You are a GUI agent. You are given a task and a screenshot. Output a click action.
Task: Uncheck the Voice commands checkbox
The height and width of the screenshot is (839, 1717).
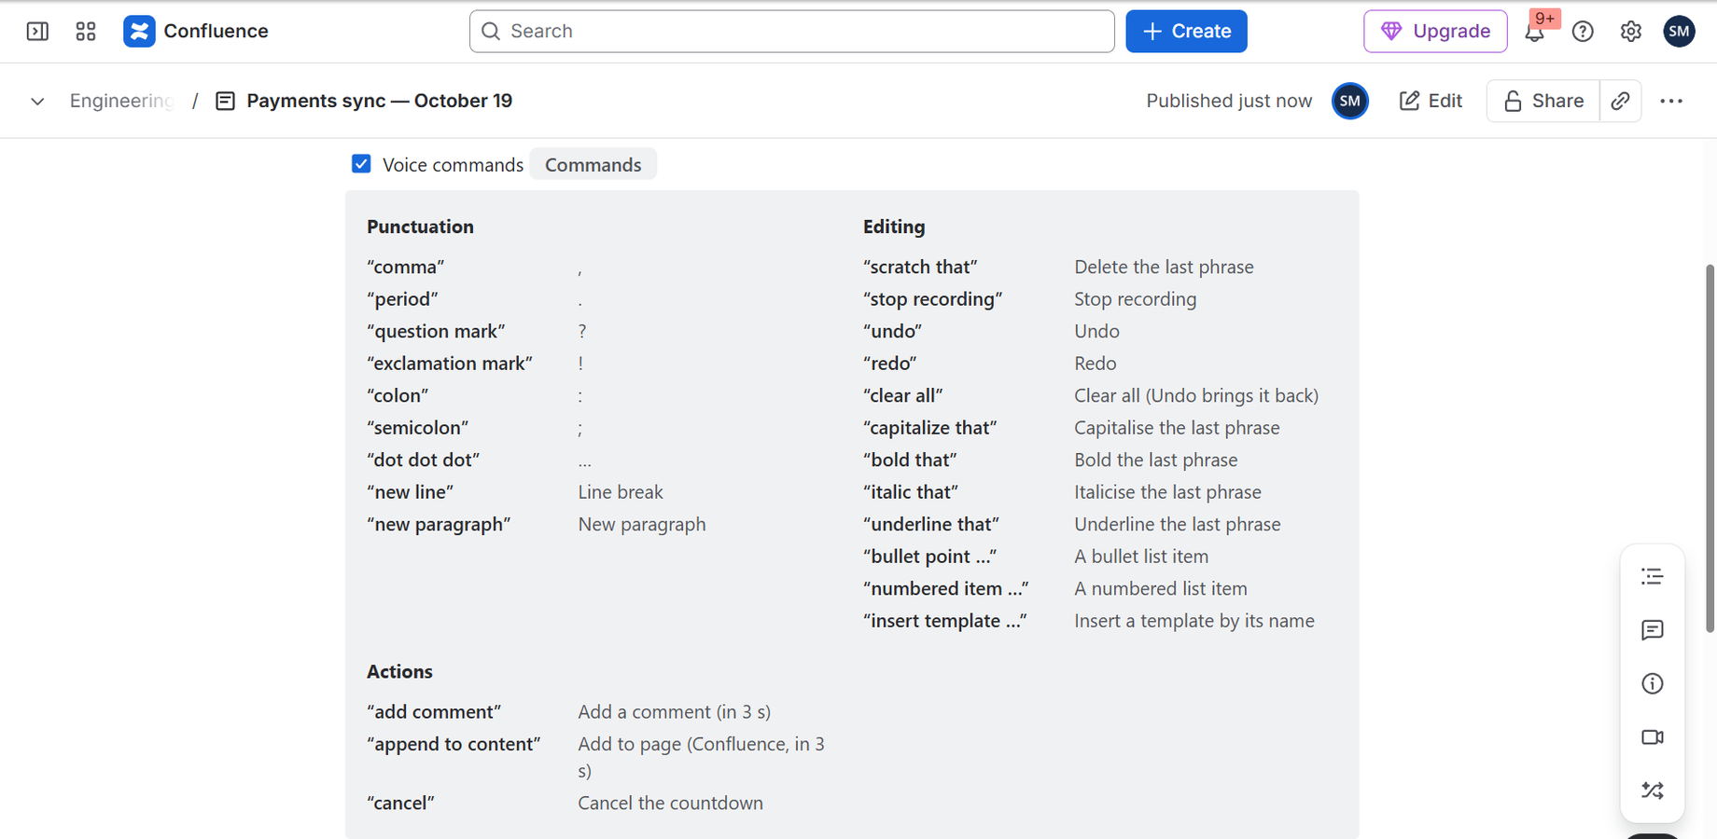(x=361, y=164)
